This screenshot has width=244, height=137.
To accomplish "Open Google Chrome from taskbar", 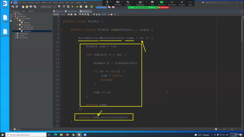I will pos(73,135).
